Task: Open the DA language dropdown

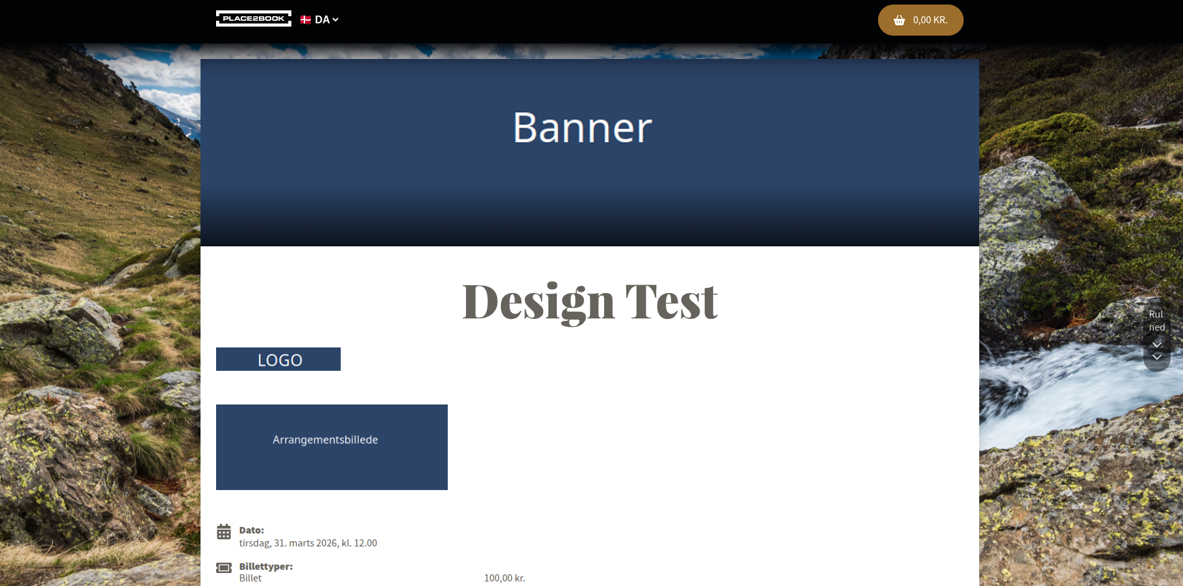Action: tap(319, 19)
